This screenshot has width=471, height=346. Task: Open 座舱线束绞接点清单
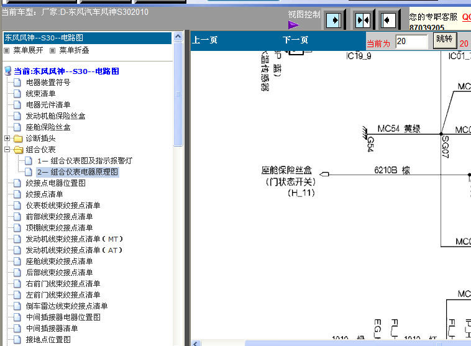click(x=59, y=261)
